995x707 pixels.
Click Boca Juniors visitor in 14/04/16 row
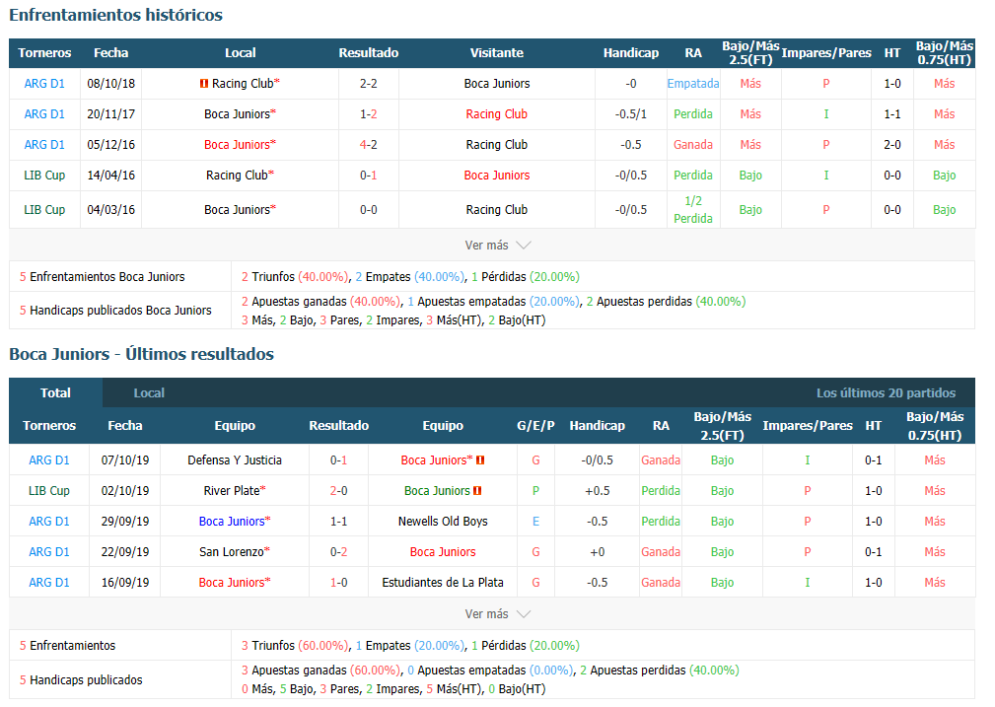496,176
